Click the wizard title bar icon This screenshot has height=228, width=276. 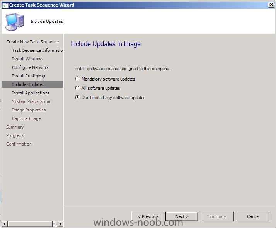click(x=5, y=5)
